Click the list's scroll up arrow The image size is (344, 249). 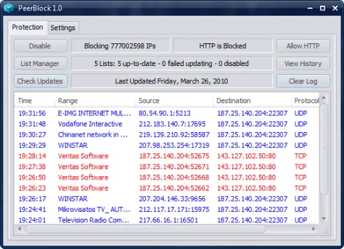click(323, 98)
